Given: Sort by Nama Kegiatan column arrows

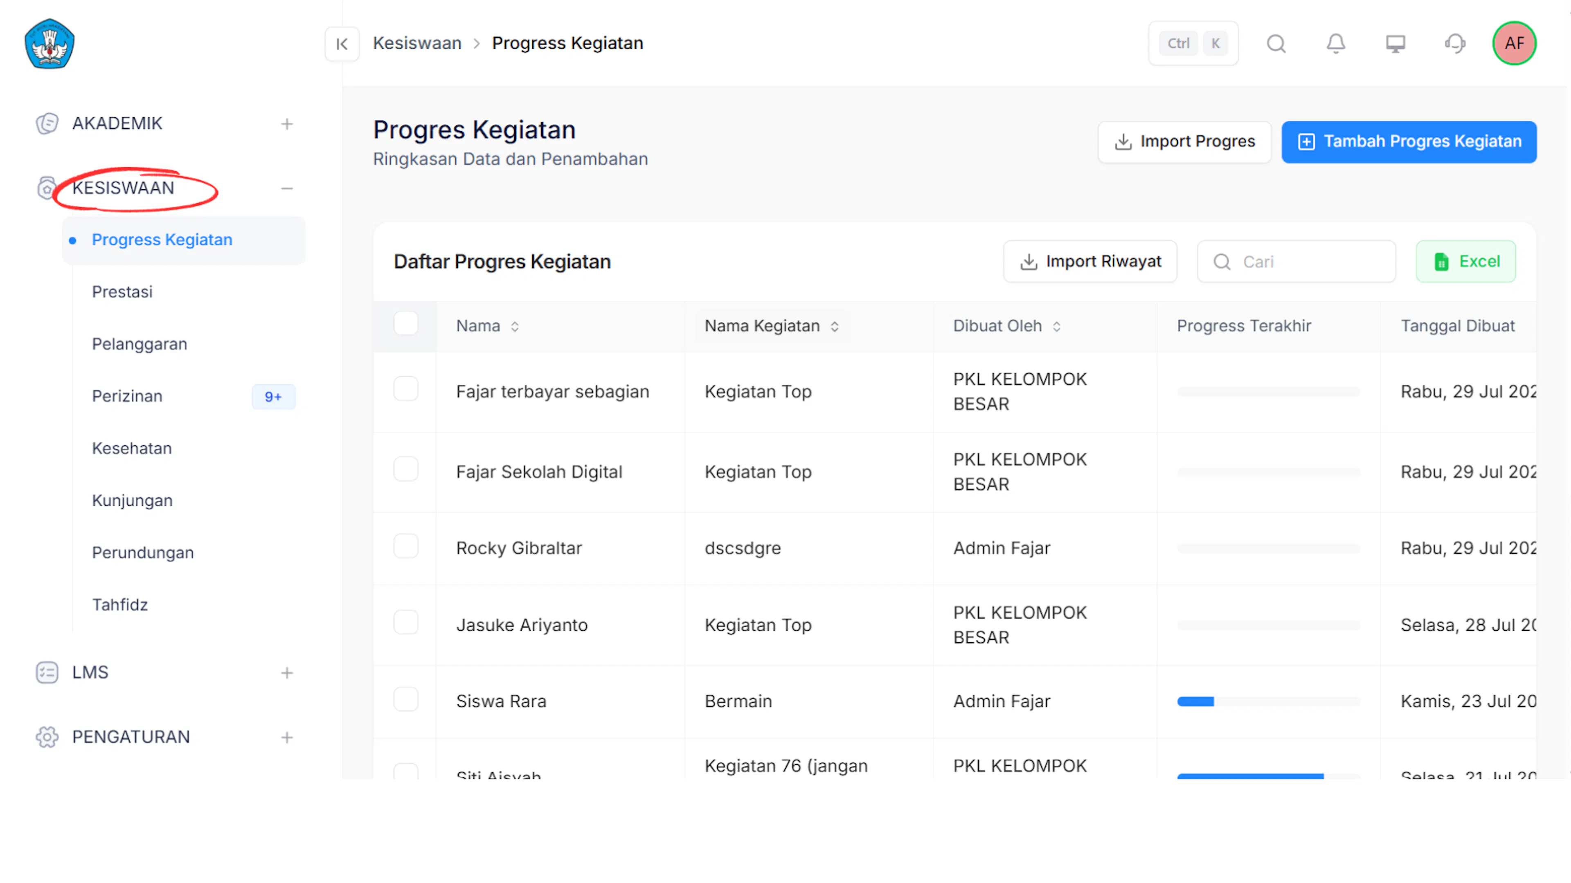Looking at the screenshot, I should (x=834, y=327).
